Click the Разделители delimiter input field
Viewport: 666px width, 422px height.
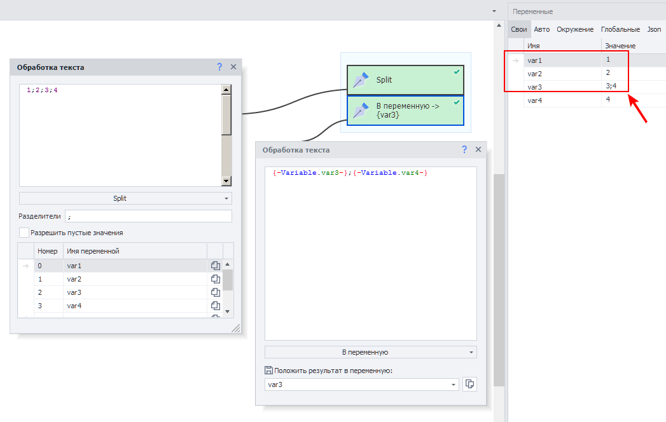148,216
